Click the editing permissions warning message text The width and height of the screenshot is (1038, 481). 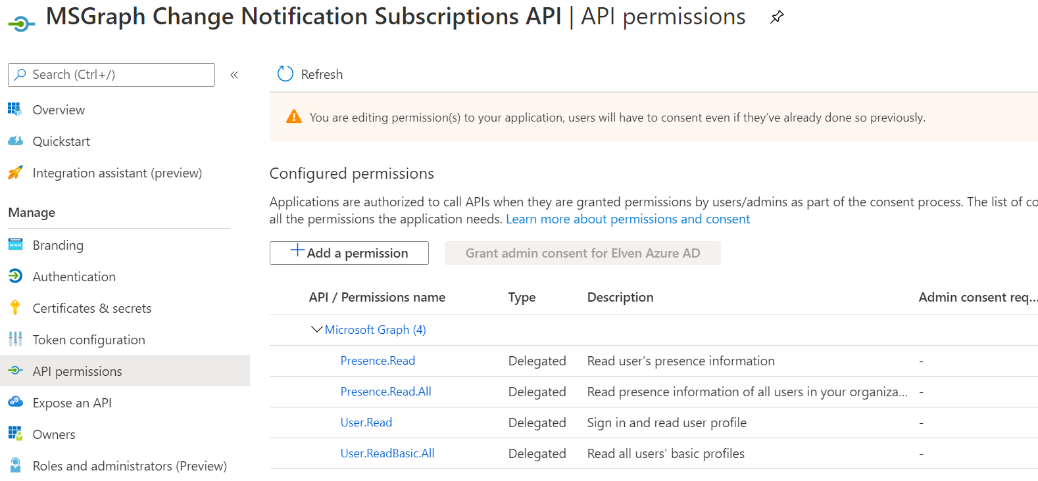point(618,118)
